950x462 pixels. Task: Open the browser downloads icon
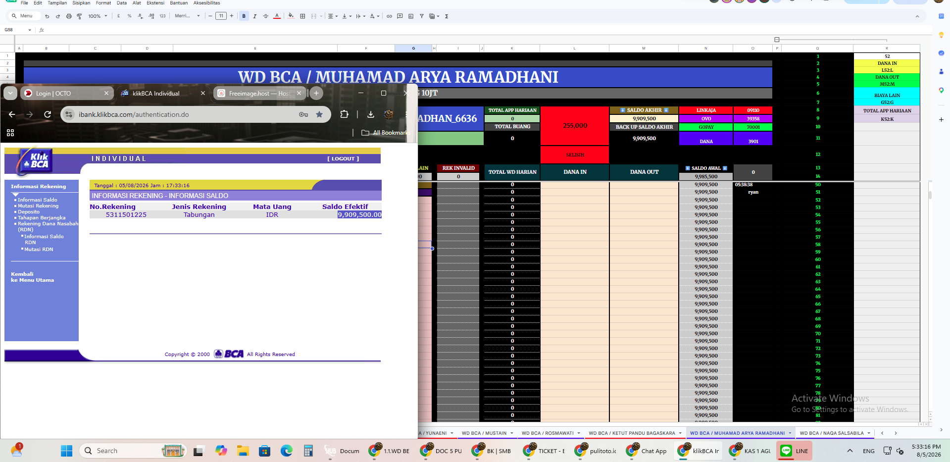coord(371,114)
